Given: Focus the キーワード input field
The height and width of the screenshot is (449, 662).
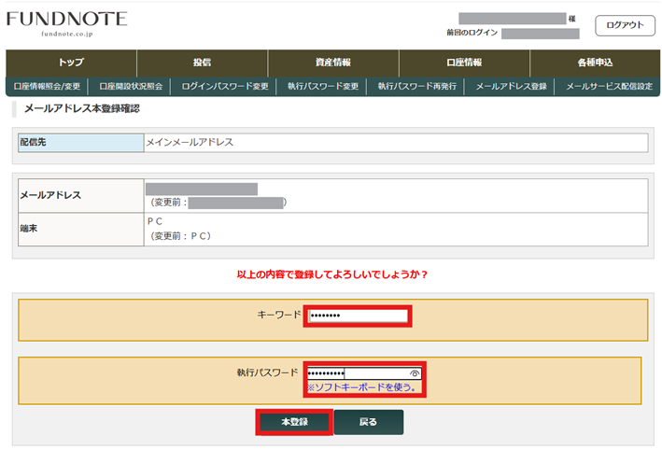Looking at the screenshot, I should [358, 316].
